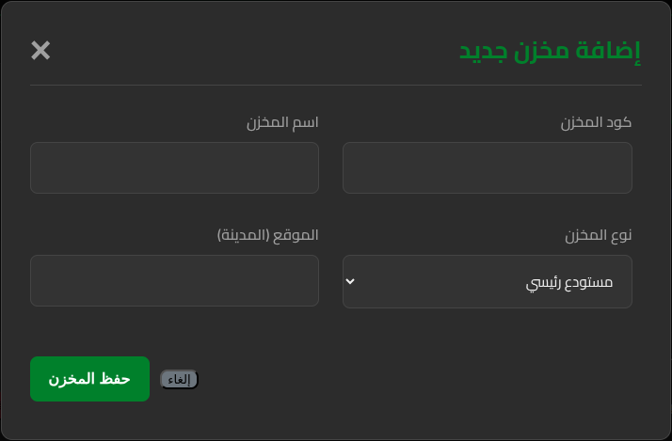The width and height of the screenshot is (672, 441).
Task: Expand warehouse type list via chevron arrow
Action: tap(351, 281)
